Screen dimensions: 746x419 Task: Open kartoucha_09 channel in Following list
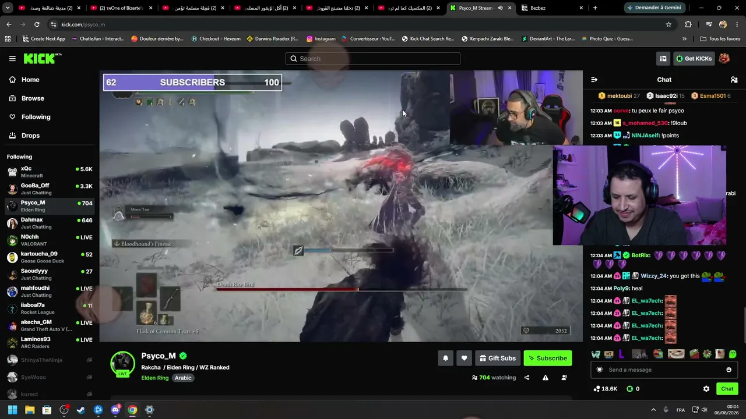click(50, 257)
